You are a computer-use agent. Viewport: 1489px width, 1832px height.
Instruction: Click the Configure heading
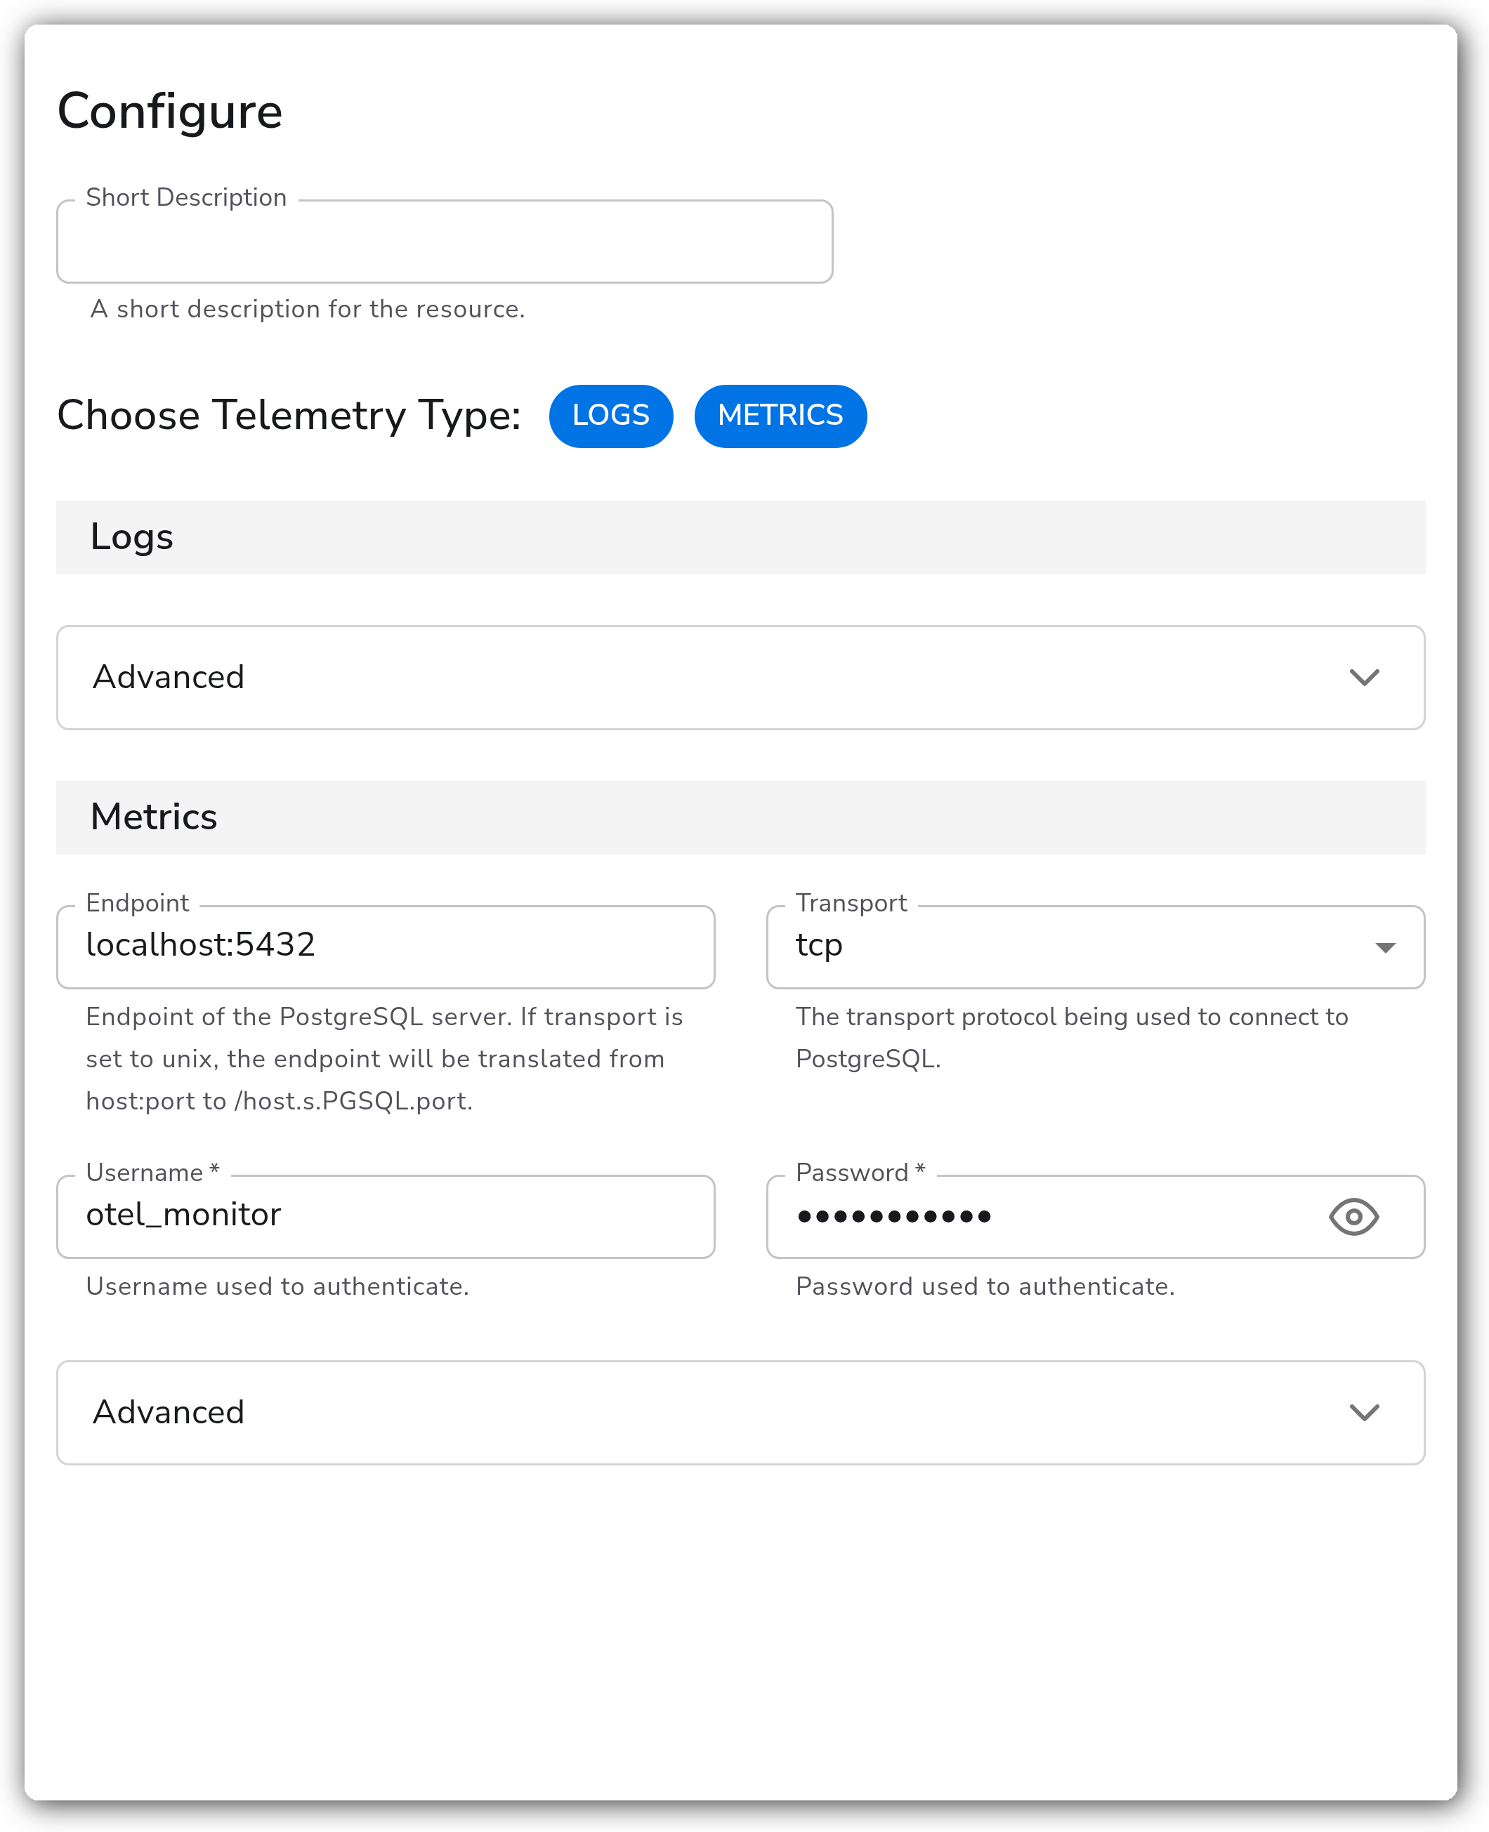click(x=170, y=112)
